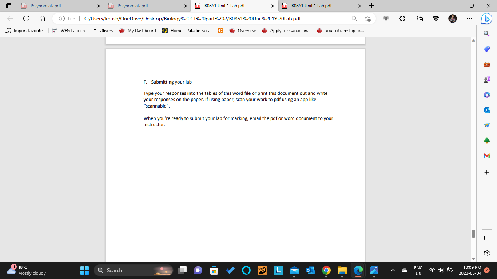This screenshot has width=497, height=279.
Task: Click the address bar file path
Action: [x=192, y=19]
